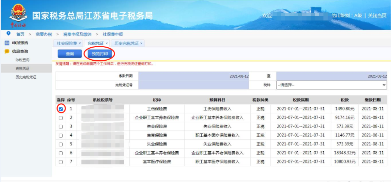Click the China Tax emblem logo

[x=18, y=15]
